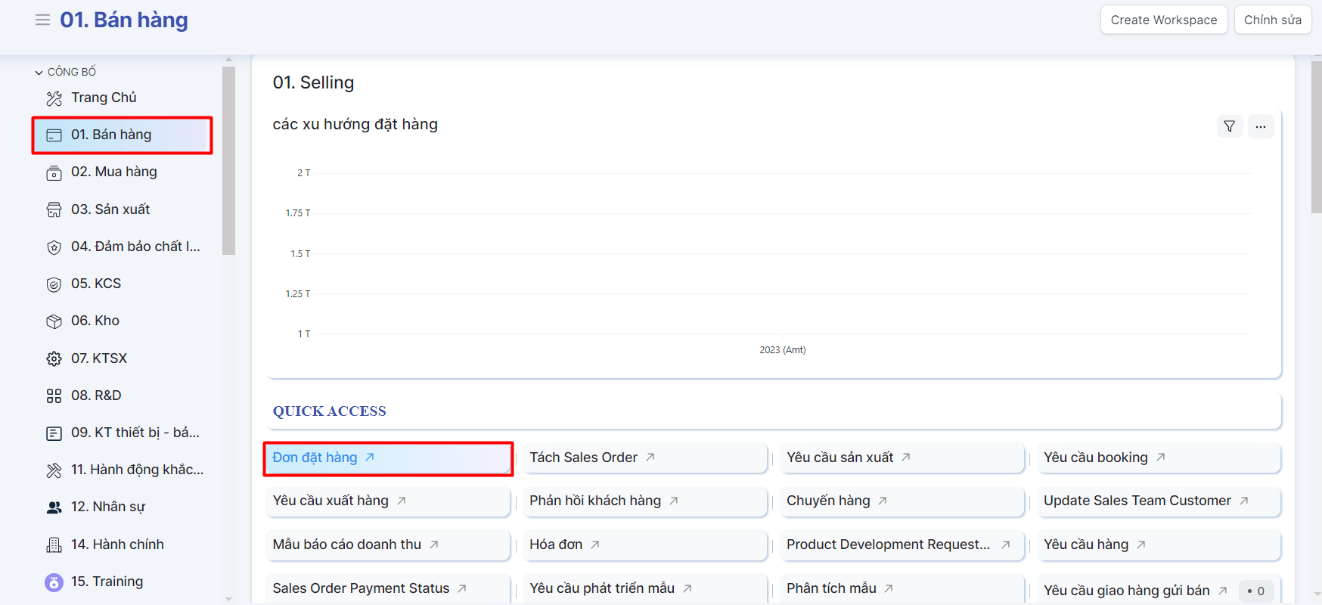Open the Yêu cầu booking shortcut
Screen dimensions: 1322x605
coord(1095,458)
